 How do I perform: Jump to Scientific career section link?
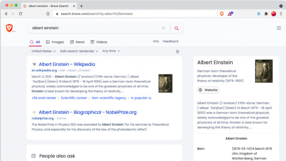(74, 98)
